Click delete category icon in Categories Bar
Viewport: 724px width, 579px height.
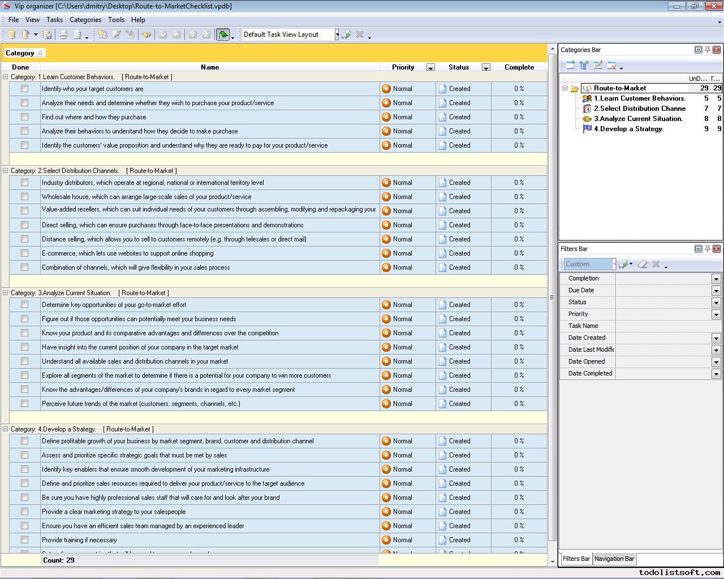pos(611,66)
